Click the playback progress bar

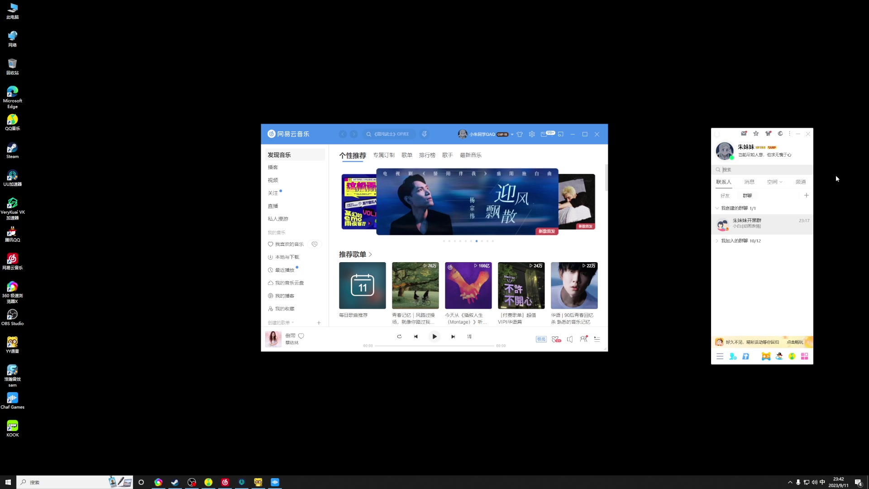[x=434, y=346]
